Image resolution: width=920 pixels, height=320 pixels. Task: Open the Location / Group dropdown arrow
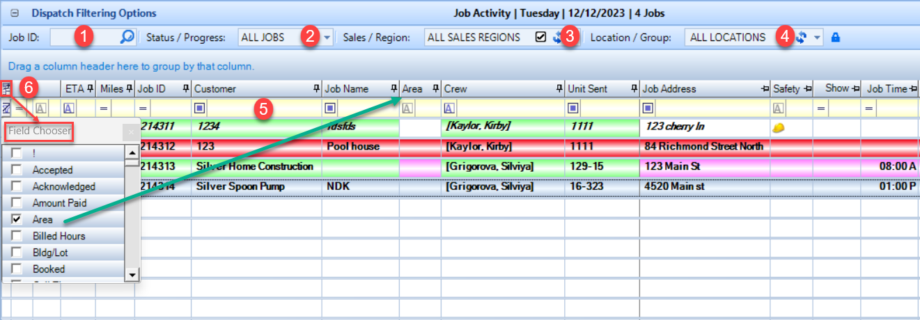[x=818, y=38]
